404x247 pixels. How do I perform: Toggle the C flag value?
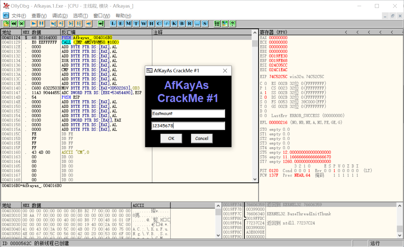pyautogui.click(x=265, y=84)
